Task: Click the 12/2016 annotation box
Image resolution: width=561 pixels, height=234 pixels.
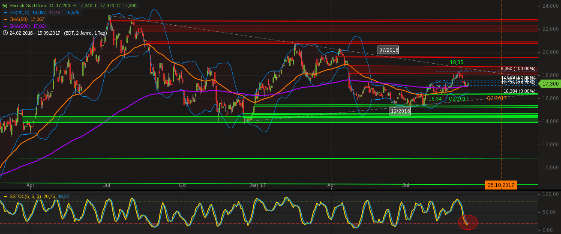Action: click(400, 111)
